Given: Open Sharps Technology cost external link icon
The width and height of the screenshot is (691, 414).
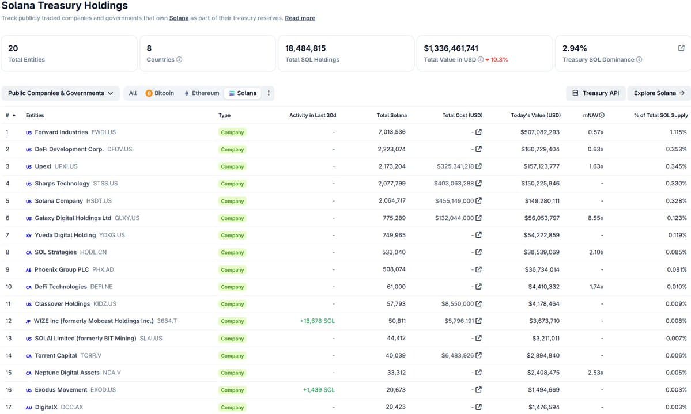Looking at the screenshot, I should tap(478, 183).
